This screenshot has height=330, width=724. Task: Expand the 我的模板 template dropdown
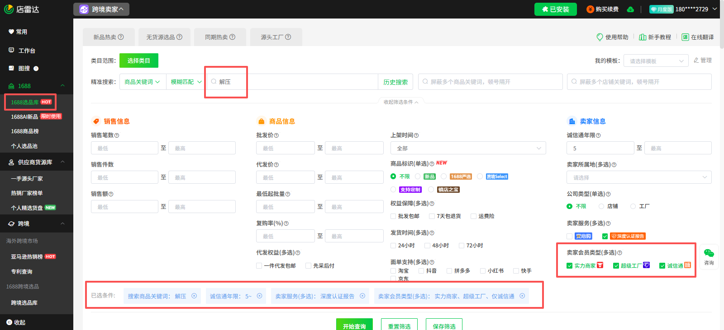click(656, 61)
